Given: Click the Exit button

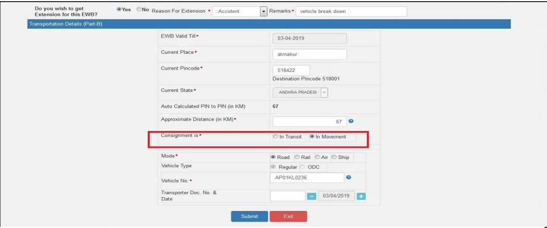Looking at the screenshot, I should [288, 216].
